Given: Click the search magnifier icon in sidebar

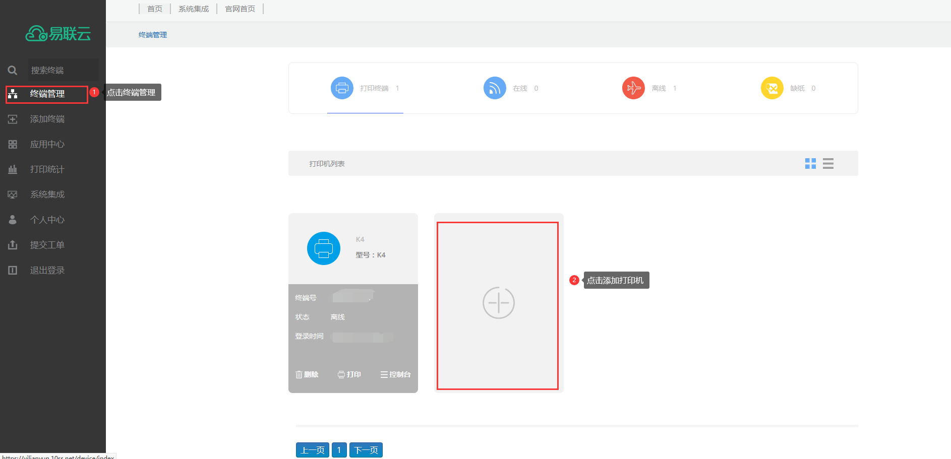Looking at the screenshot, I should [x=13, y=70].
